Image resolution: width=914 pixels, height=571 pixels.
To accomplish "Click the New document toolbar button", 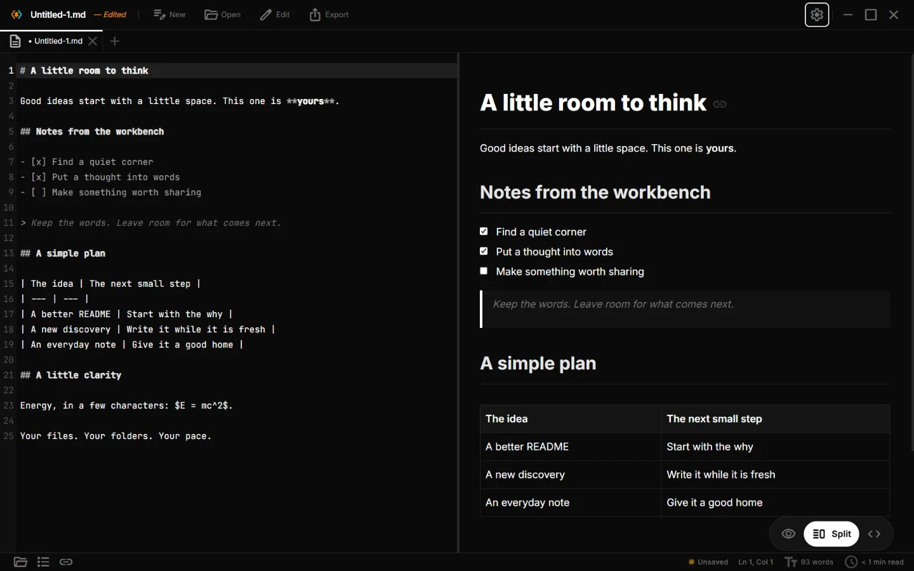I will tap(169, 15).
